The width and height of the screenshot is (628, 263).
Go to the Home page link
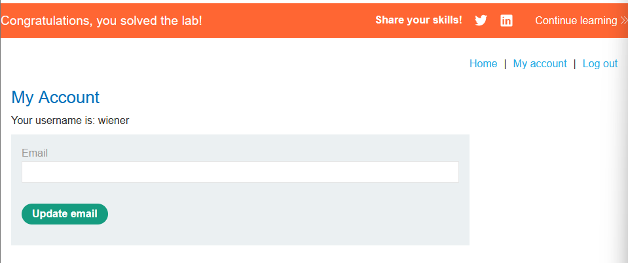(483, 63)
